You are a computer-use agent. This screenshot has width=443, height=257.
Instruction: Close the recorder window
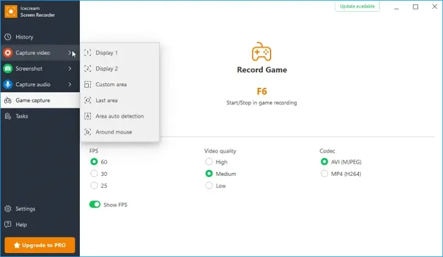pos(435,7)
